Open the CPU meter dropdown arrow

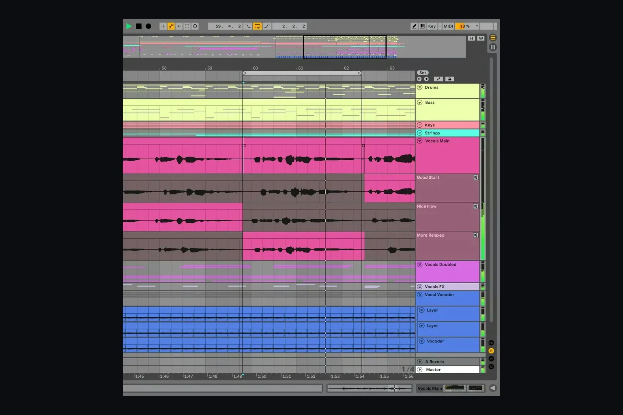[x=477, y=26]
